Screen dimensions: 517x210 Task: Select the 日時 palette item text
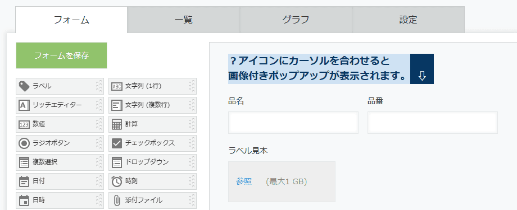[39, 200]
